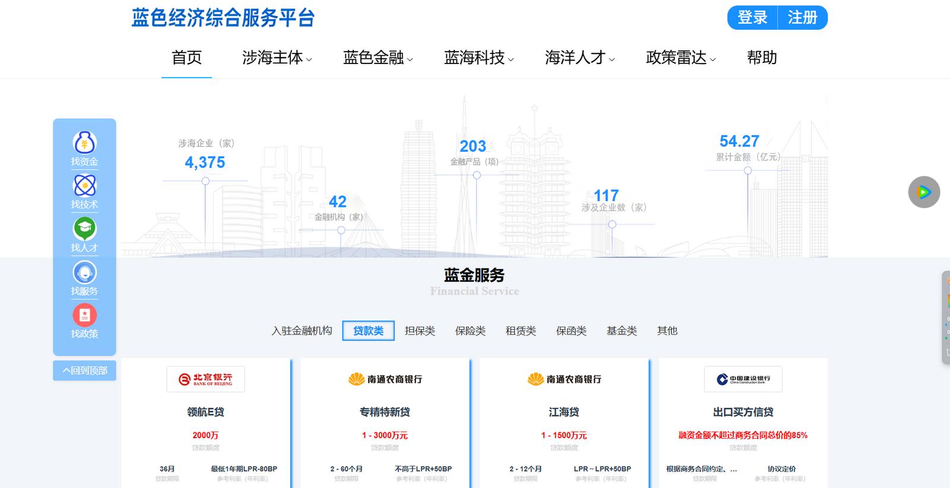Open the 帮助 menu item
950x488 pixels.
[x=762, y=58]
